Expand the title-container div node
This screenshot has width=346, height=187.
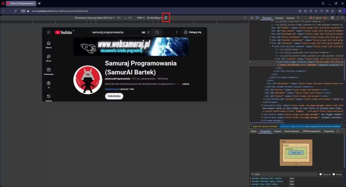[270, 37]
